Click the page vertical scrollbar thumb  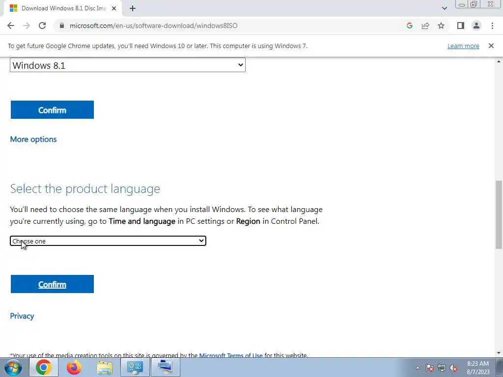point(499,215)
